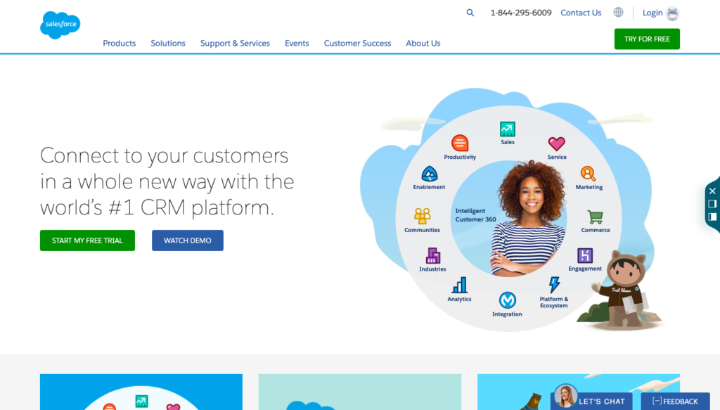Open the first blue promo card
Image resolution: width=720 pixels, height=410 pixels.
pos(141,392)
